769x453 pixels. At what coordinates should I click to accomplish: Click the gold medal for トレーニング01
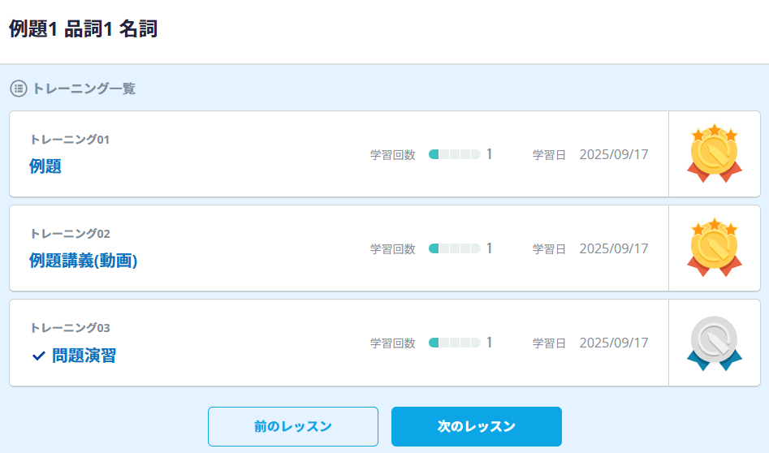(714, 153)
